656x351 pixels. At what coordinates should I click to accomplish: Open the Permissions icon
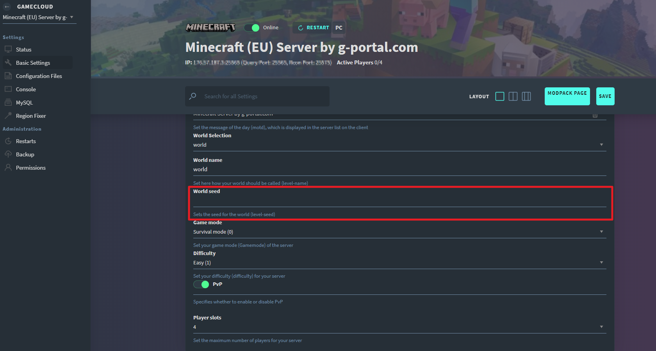point(9,167)
